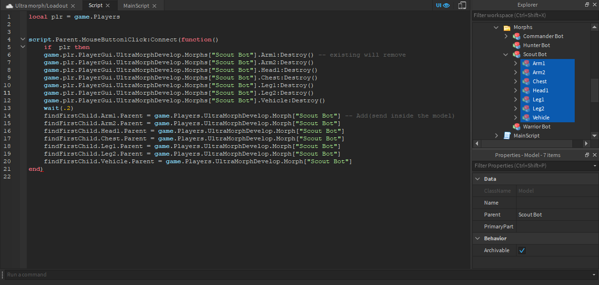
Task: Click the Run a command bar
Action: click(x=95, y=275)
